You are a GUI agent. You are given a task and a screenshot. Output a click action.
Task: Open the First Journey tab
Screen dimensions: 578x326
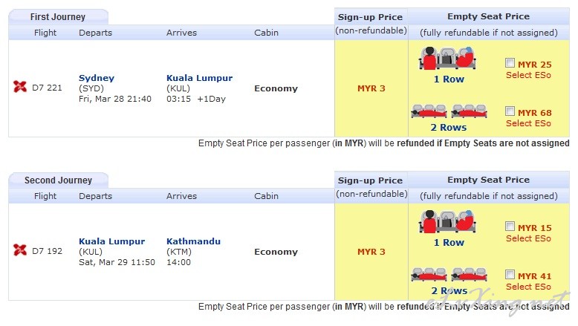(58, 17)
